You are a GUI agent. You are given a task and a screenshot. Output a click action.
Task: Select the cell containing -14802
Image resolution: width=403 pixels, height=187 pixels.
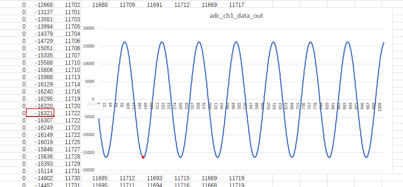click(40, 178)
